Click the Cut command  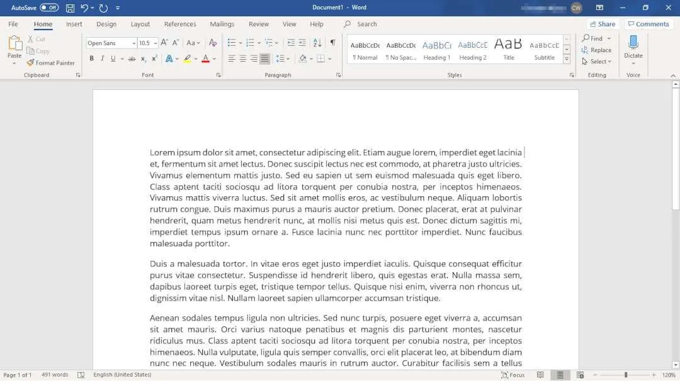pyautogui.click(x=37, y=39)
